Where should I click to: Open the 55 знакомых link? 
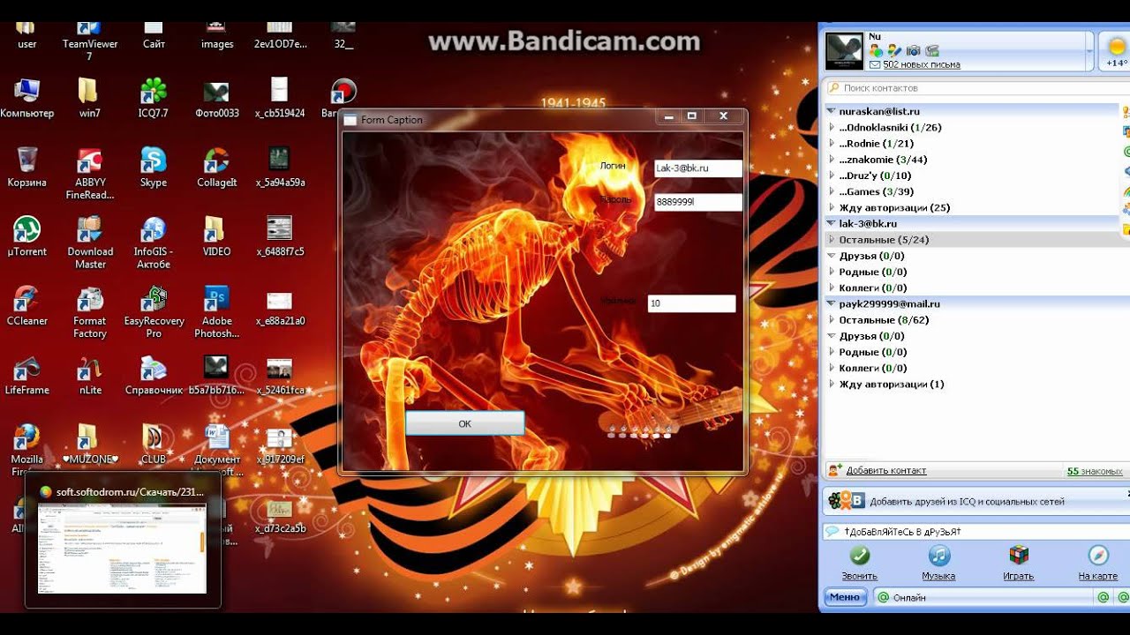point(1093,472)
